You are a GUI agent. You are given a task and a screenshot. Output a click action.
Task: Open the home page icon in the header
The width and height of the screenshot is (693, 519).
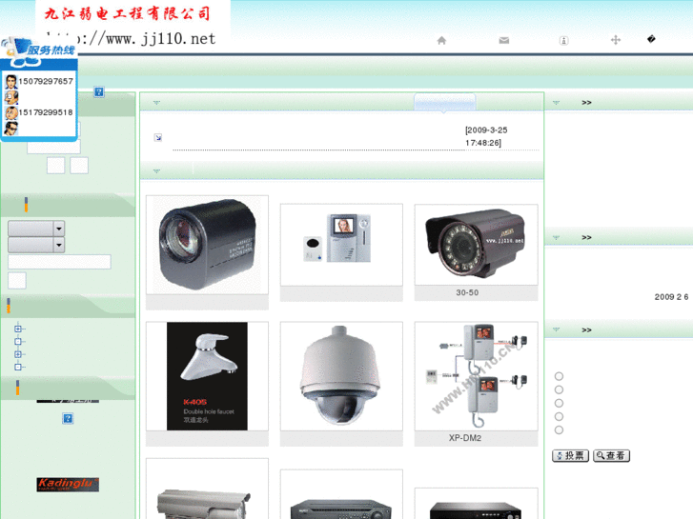click(x=441, y=41)
